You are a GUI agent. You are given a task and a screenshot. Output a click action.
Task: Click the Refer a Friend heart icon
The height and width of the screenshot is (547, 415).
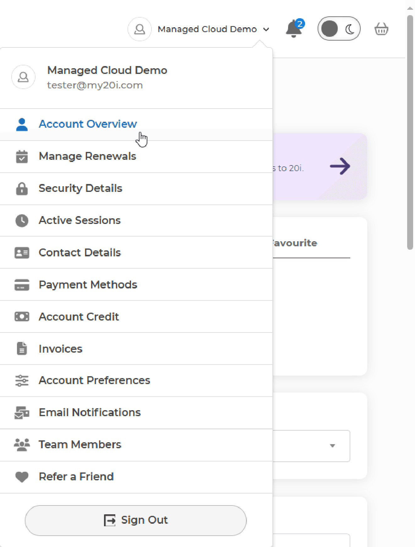tap(22, 477)
